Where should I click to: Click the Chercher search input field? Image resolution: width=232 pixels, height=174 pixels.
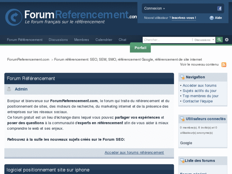(x=167, y=40)
